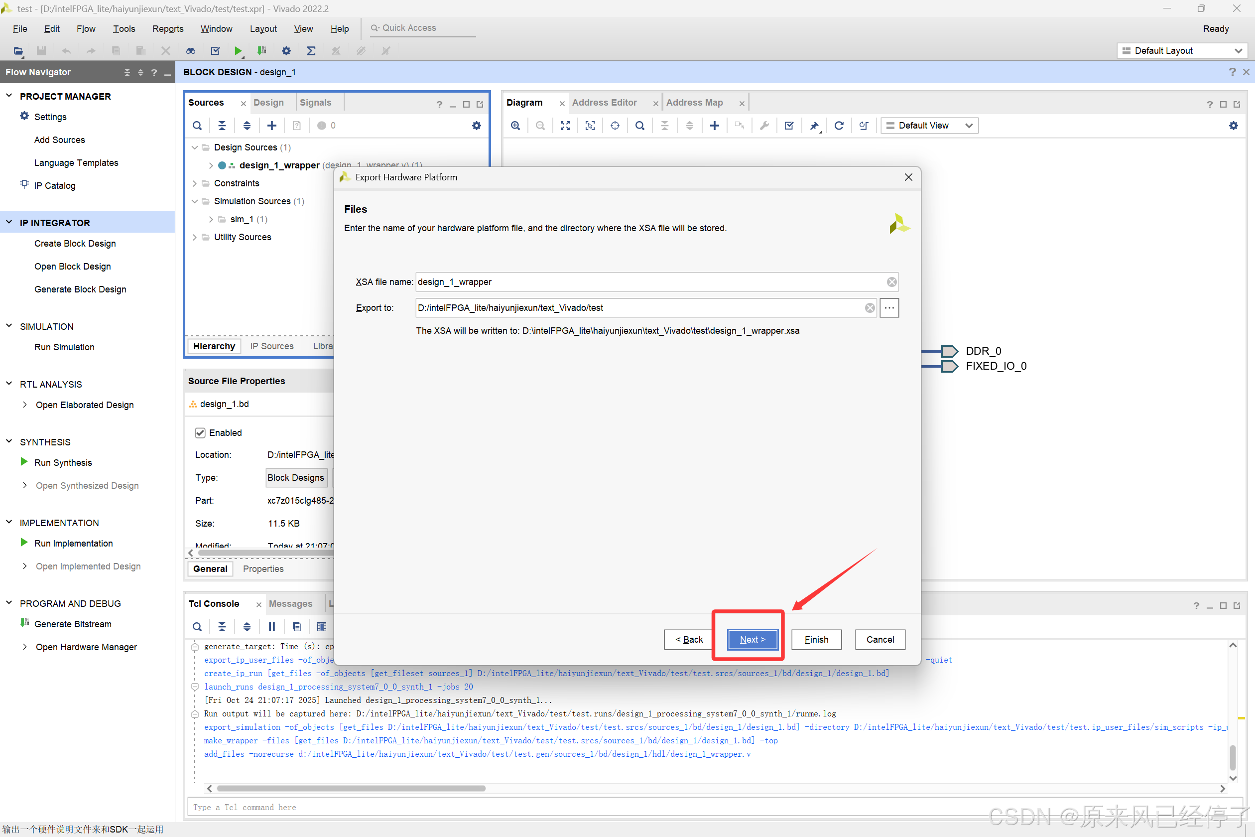The width and height of the screenshot is (1255, 837).
Task: Expand the Constraints folder
Action: [x=195, y=183]
